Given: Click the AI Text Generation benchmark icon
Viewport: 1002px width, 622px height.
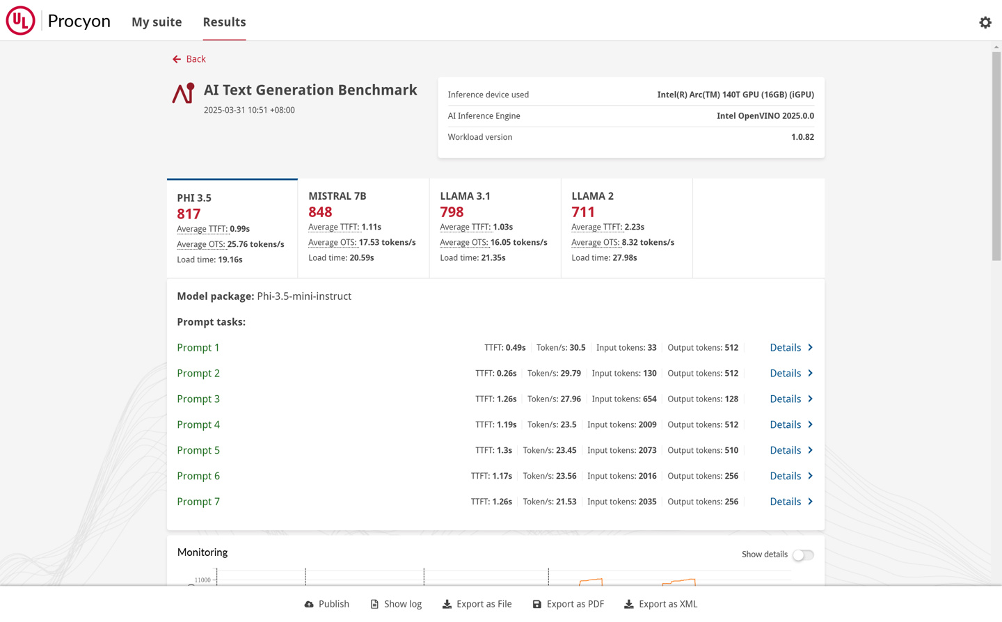Looking at the screenshot, I should click(x=184, y=93).
